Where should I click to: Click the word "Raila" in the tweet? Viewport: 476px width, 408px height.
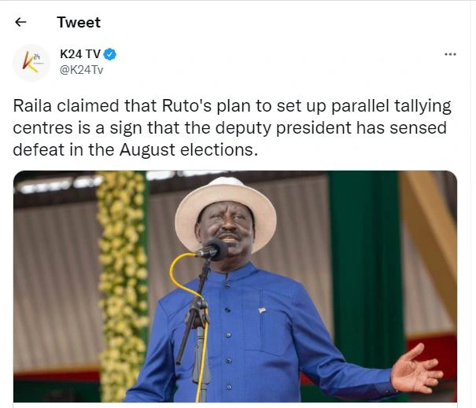[x=33, y=106]
